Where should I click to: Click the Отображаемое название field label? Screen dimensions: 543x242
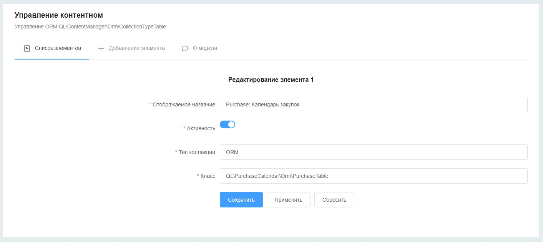tap(184, 104)
